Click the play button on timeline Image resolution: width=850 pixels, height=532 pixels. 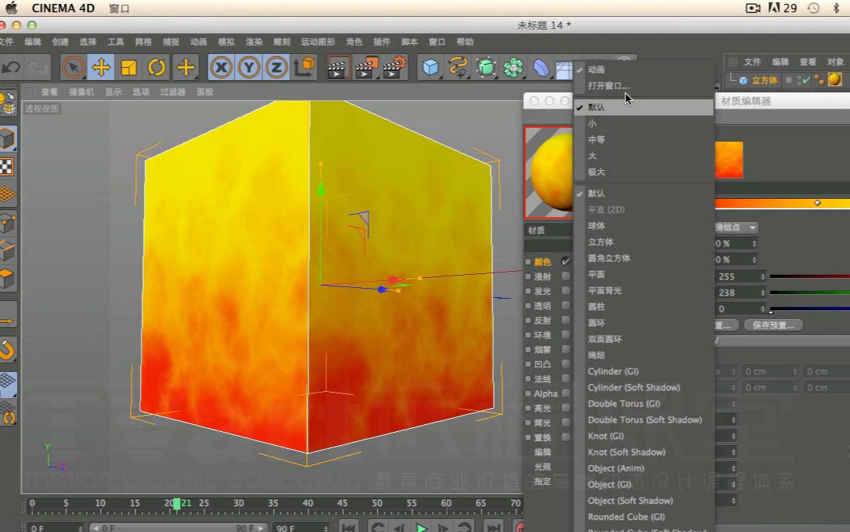422,527
